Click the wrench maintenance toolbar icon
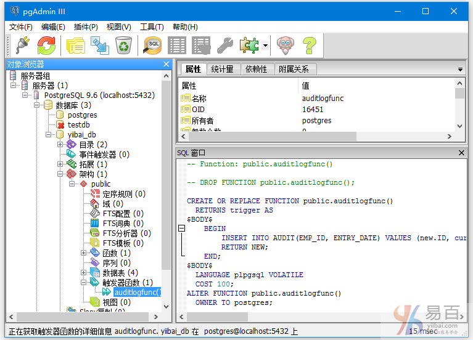Viewport: 473px width, 340px height. [x=224, y=45]
